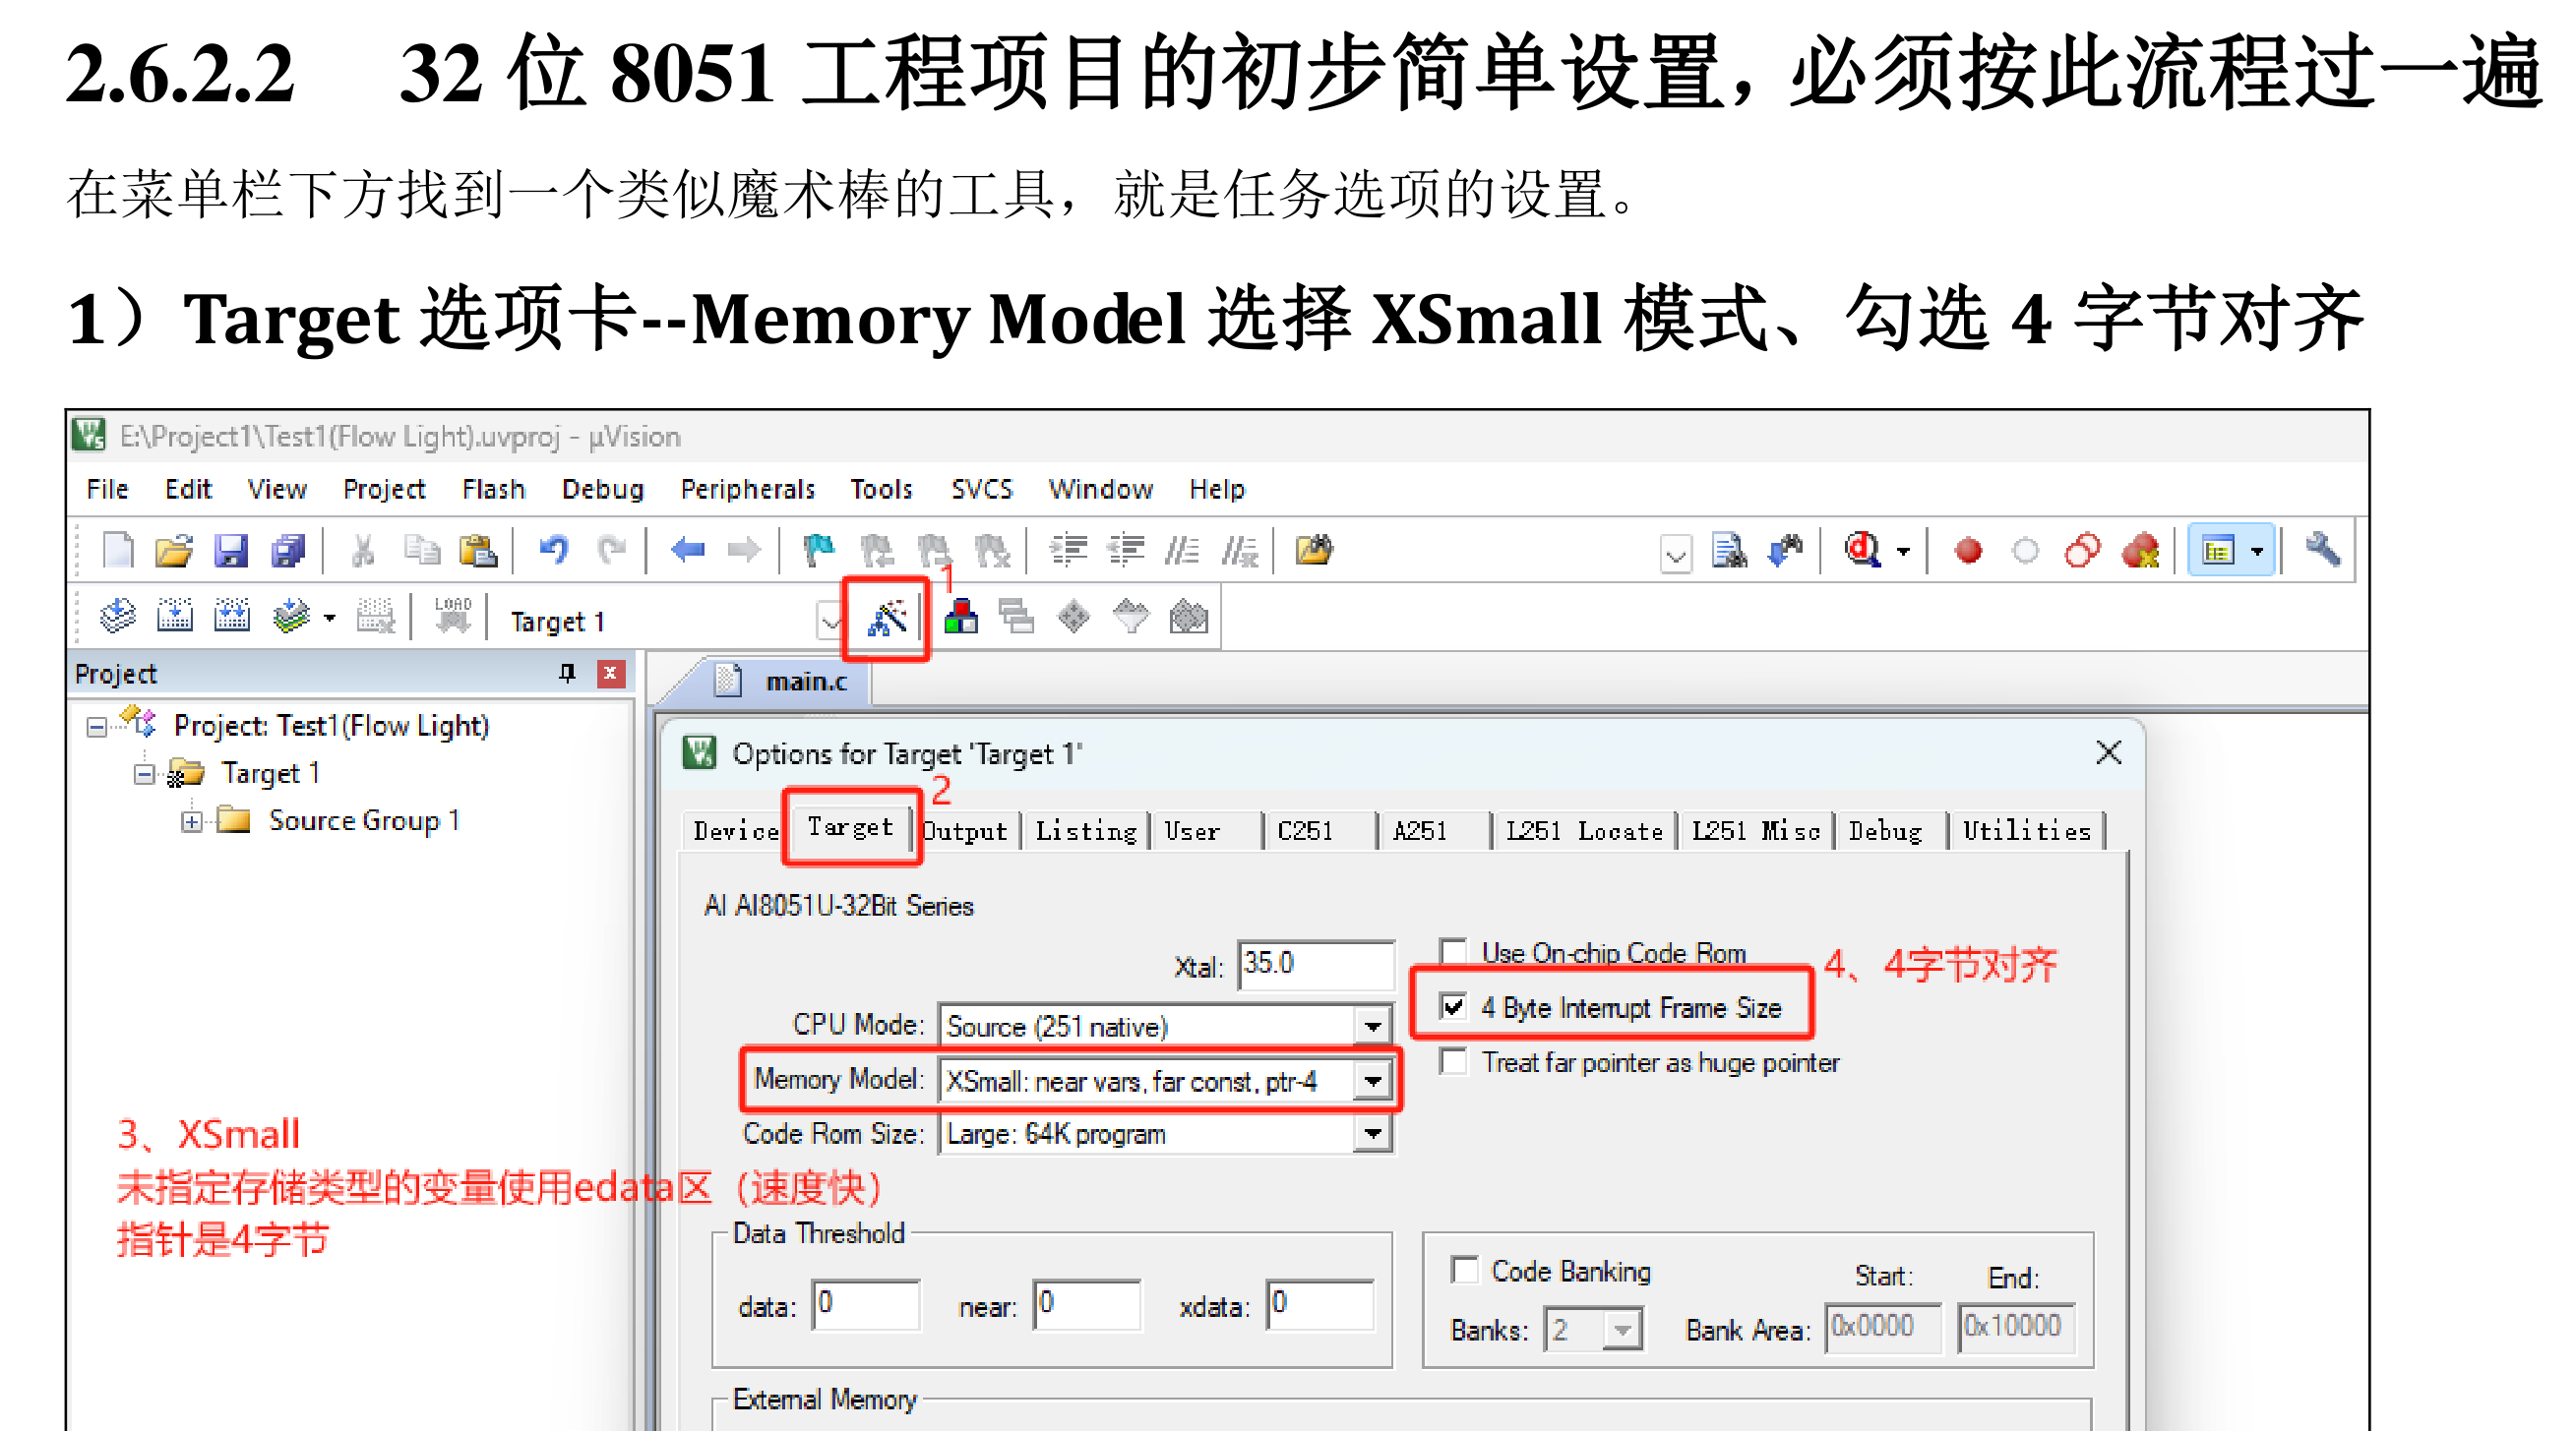2576x1431 pixels.
Task: Click the xdata threshold input field
Action: (1320, 1304)
